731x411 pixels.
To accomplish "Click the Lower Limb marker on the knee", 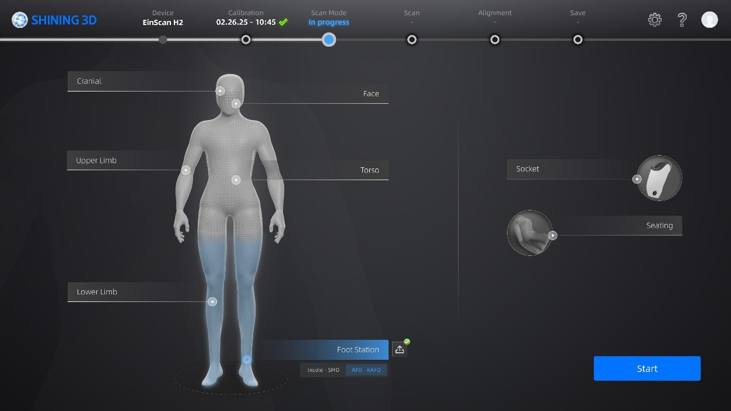I will pyautogui.click(x=212, y=301).
